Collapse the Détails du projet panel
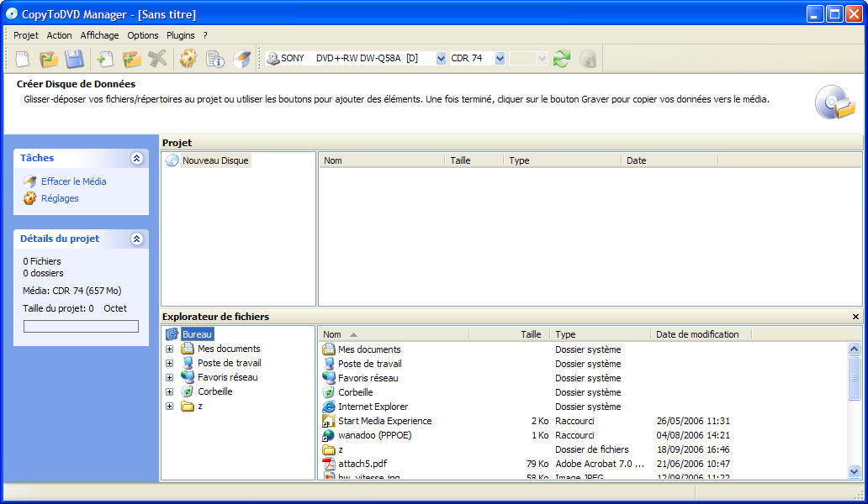 click(x=136, y=239)
